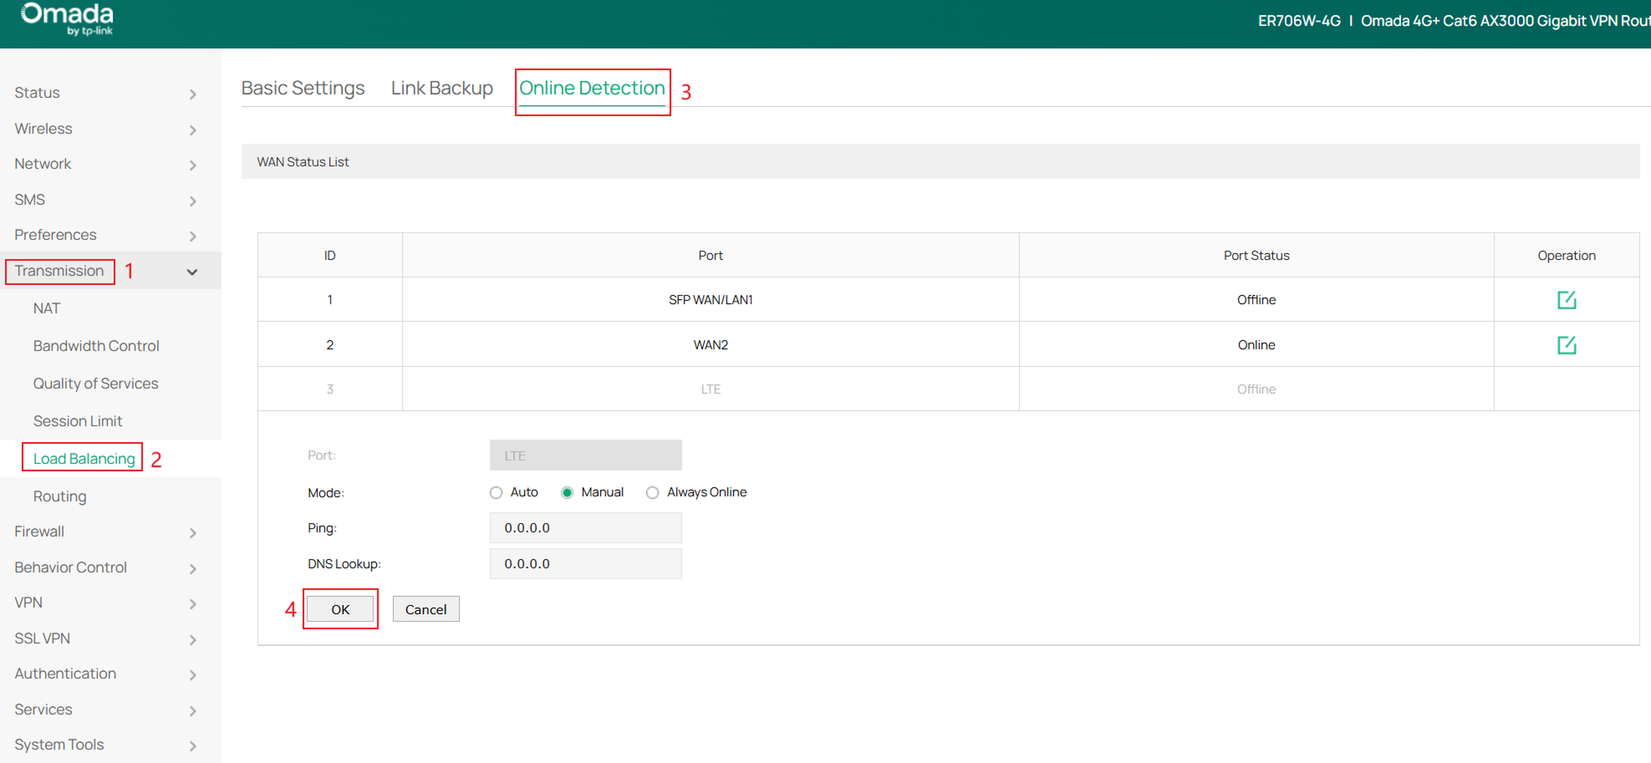Click the Omada by tp-link logo
Viewport: 1651px width, 763px height.
[67, 19]
